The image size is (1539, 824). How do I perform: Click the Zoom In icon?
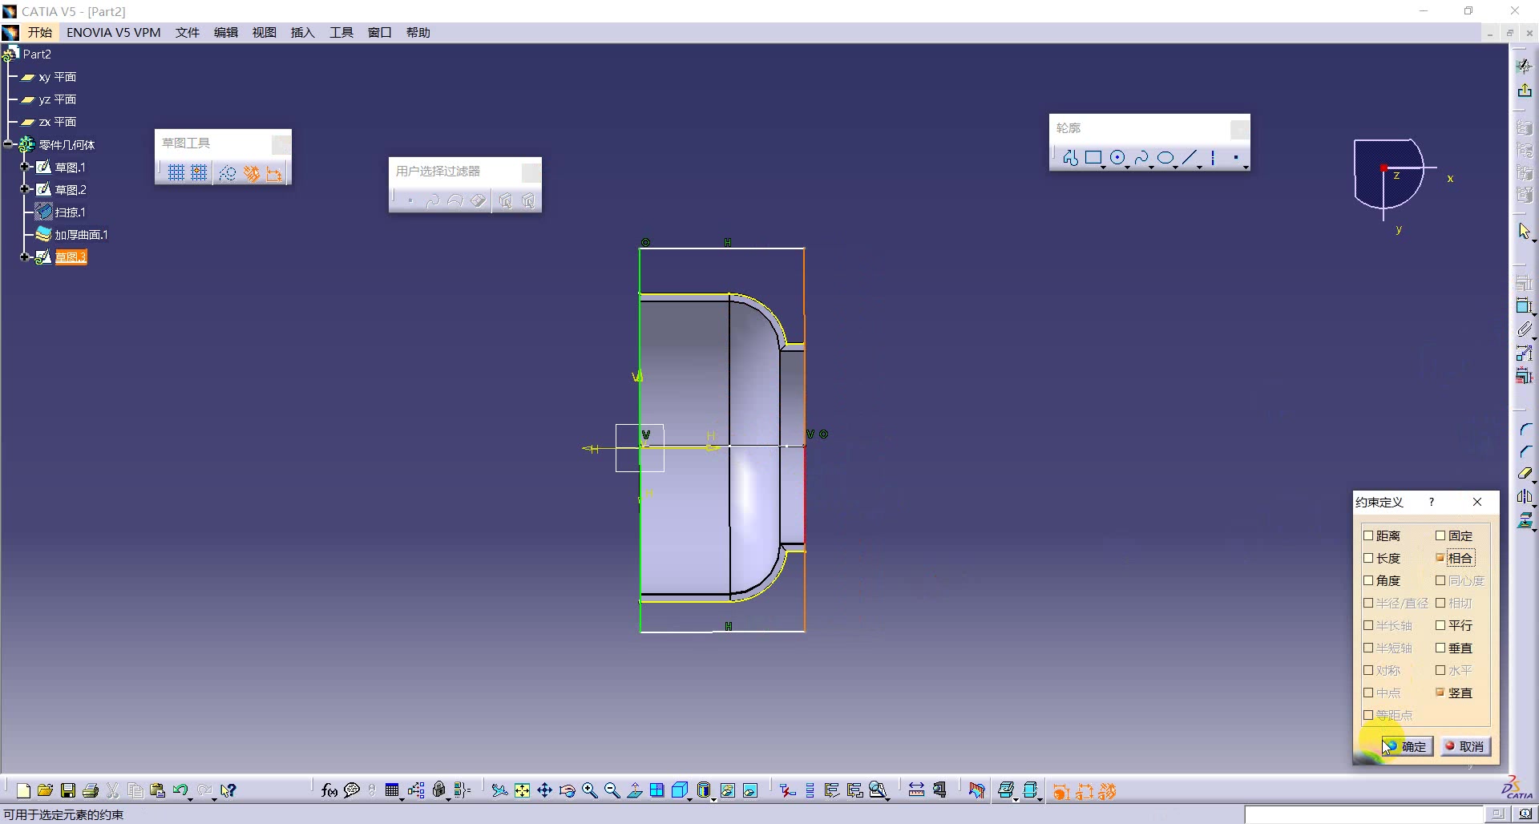click(x=589, y=790)
